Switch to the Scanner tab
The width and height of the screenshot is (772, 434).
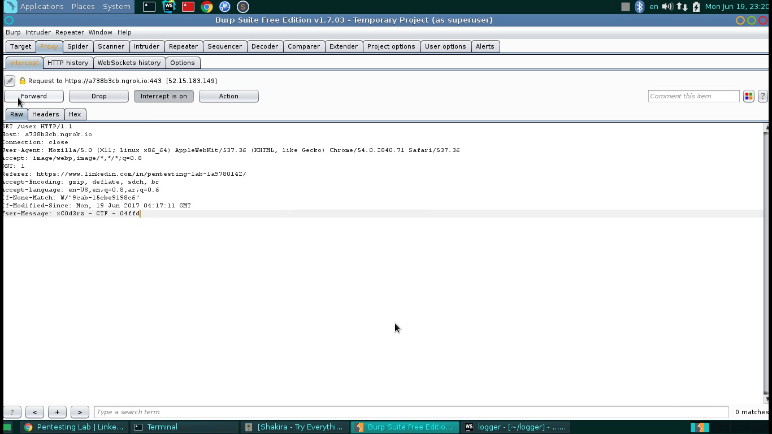tap(111, 46)
